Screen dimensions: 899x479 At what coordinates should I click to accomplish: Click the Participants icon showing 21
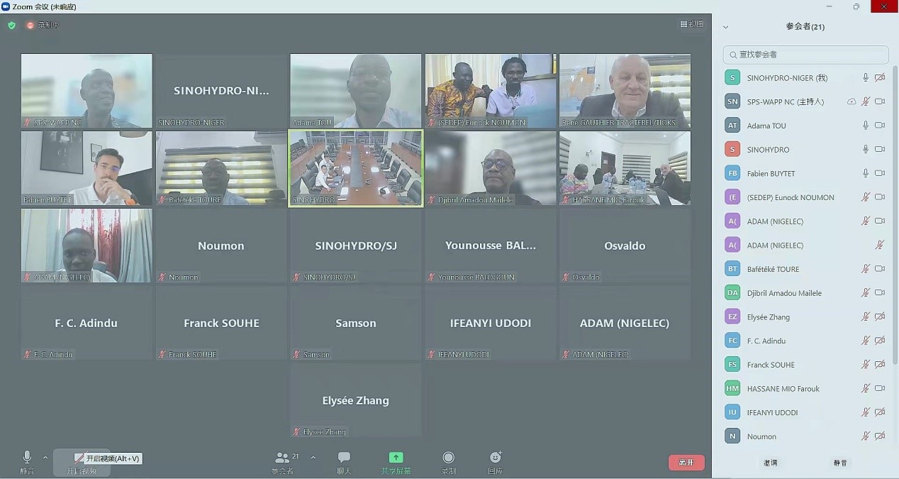point(282,458)
